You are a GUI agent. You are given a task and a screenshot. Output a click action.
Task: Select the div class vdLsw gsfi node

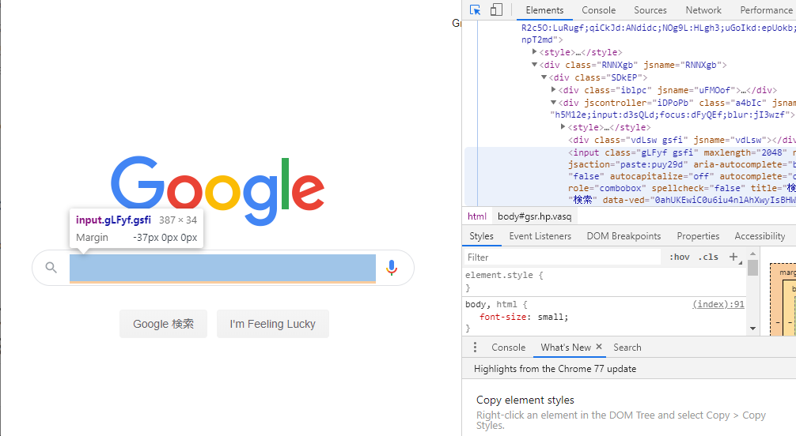click(x=682, y=140)
